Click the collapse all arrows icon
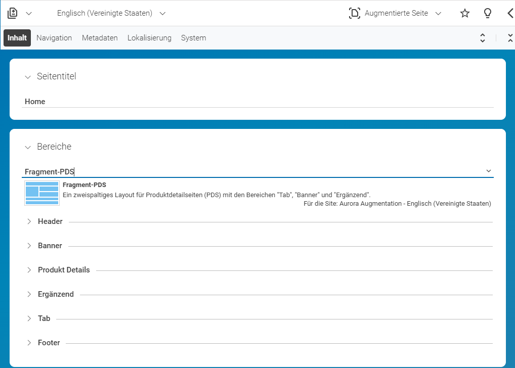 click(x=510, y=38)
